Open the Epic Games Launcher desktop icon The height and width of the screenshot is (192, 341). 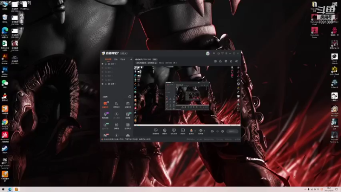tap(5, 163)
